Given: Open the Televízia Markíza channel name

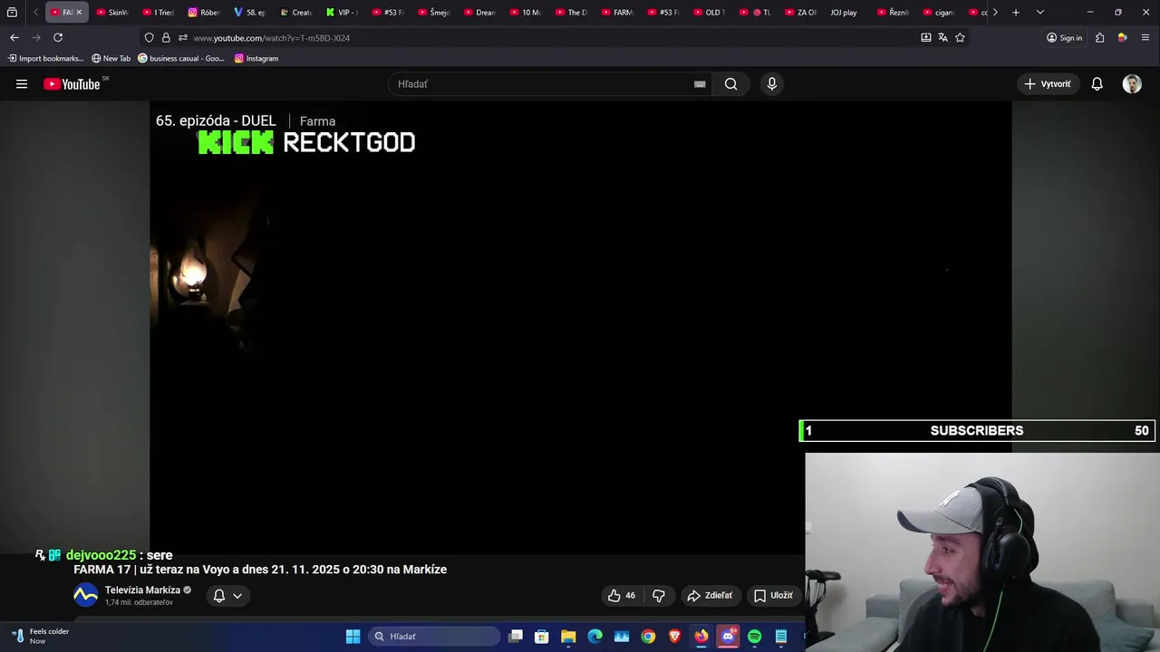Looking at the screenshot, I should (x=142, y=590).
